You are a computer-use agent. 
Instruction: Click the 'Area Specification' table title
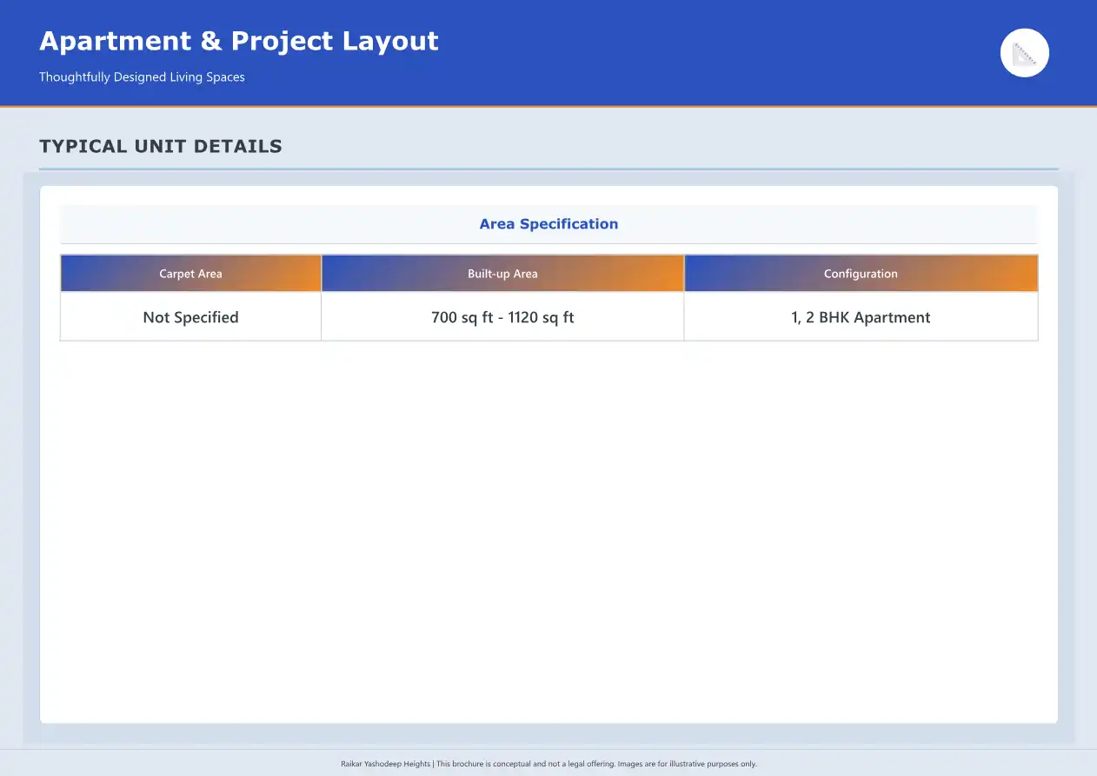(x=548, y=224)
